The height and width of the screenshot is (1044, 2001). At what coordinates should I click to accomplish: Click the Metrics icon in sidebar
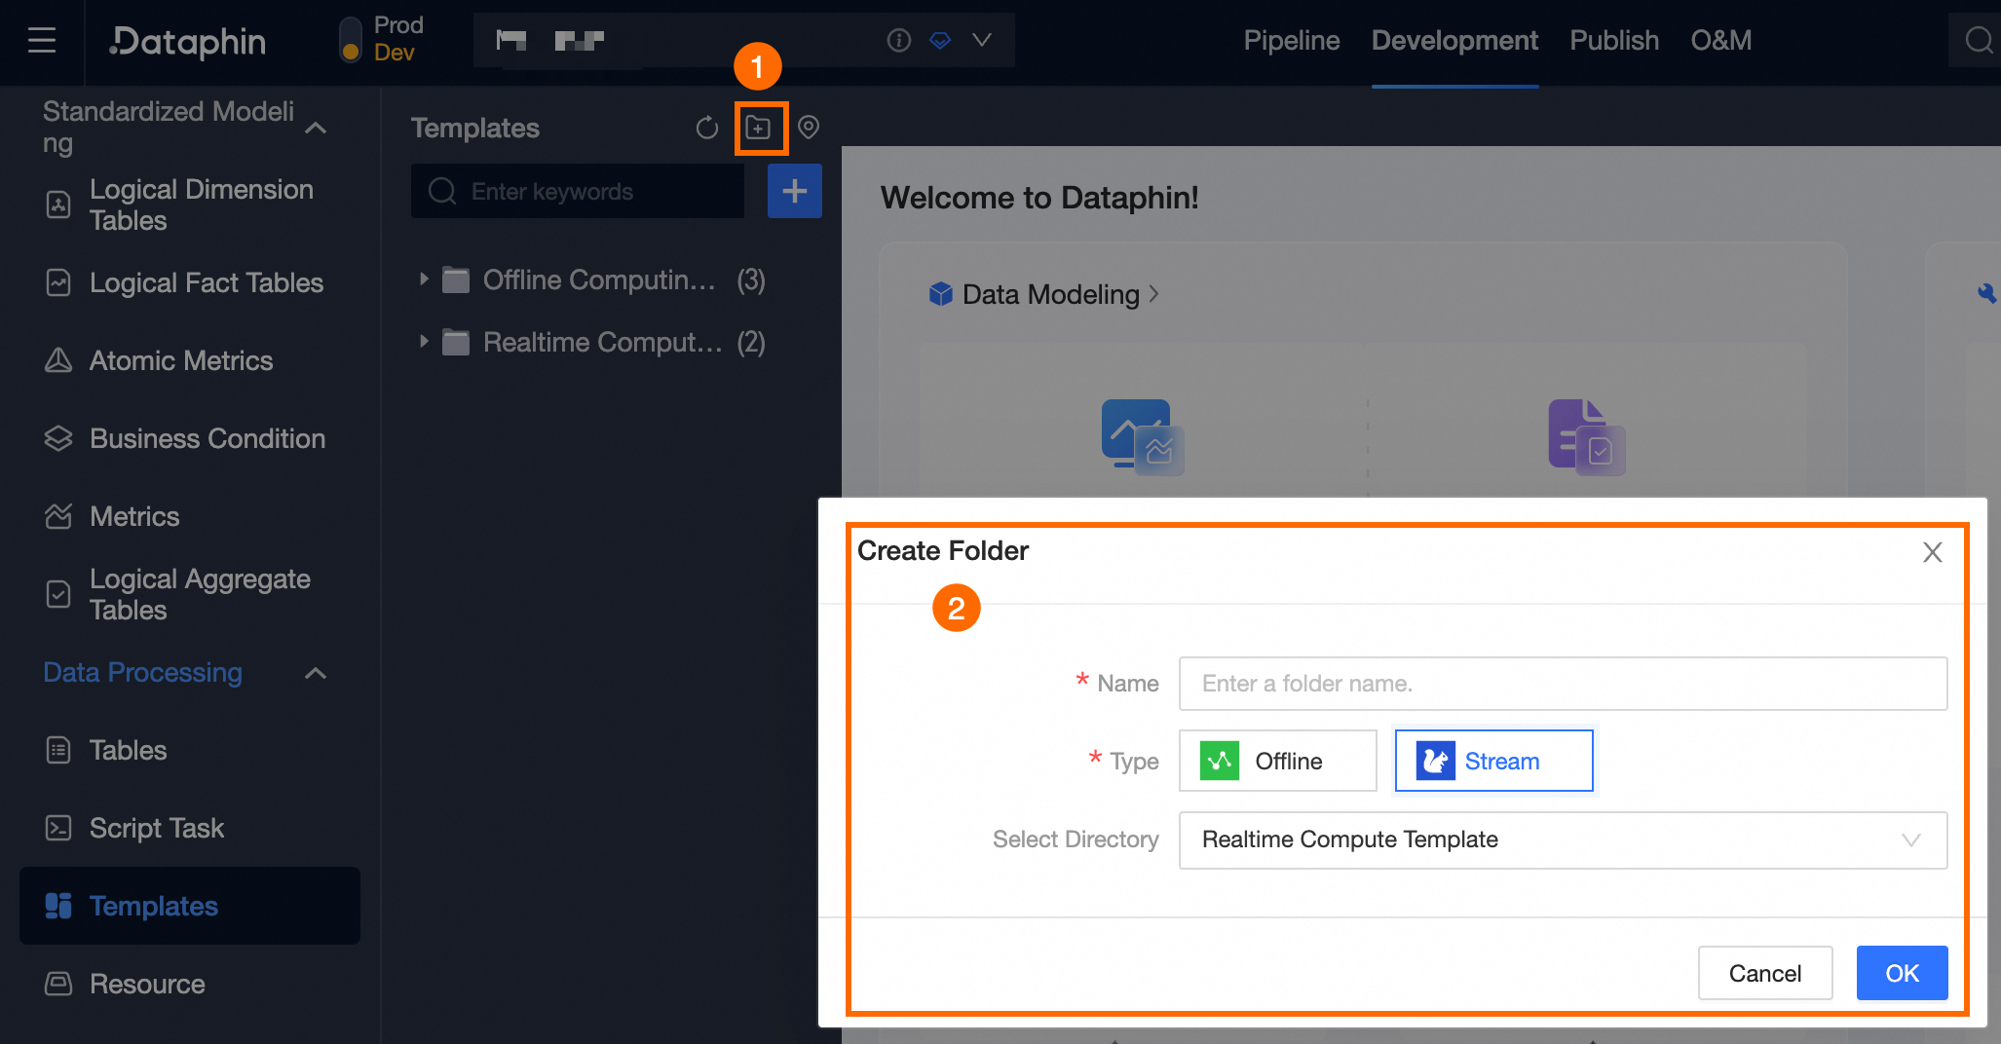(58, 516)
